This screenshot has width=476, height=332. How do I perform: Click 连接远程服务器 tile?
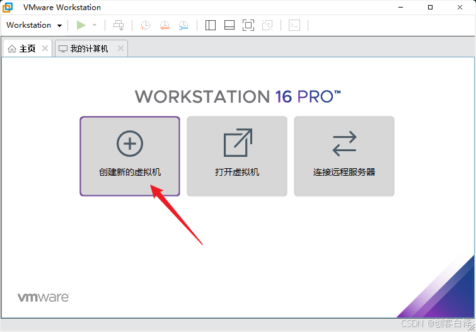click(344, 156)
